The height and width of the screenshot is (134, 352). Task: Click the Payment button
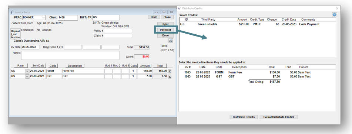[165, 30]
